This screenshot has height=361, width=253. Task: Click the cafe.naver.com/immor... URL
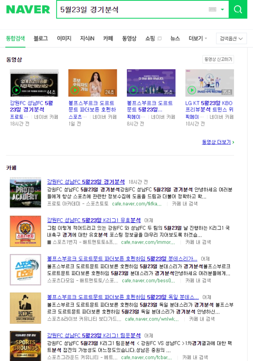[x=148, y=242]
